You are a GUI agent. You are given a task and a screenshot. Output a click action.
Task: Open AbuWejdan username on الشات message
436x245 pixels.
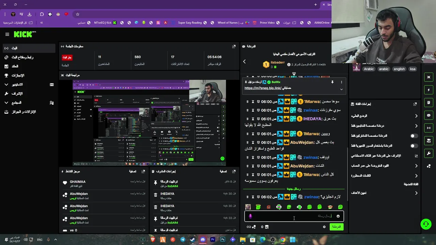302,166
